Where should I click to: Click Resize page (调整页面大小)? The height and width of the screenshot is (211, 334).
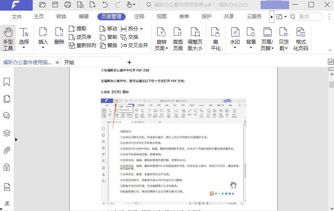click(195, 39)
